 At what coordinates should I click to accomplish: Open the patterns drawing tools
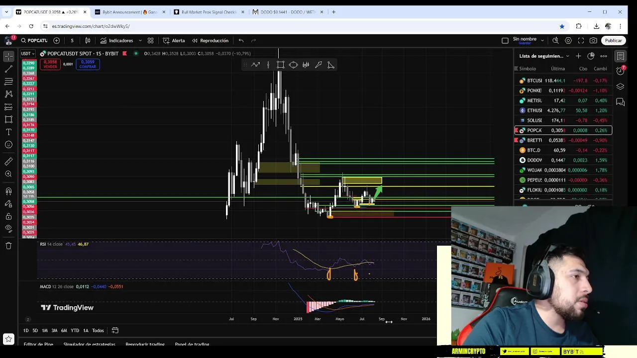coord(8,93)
